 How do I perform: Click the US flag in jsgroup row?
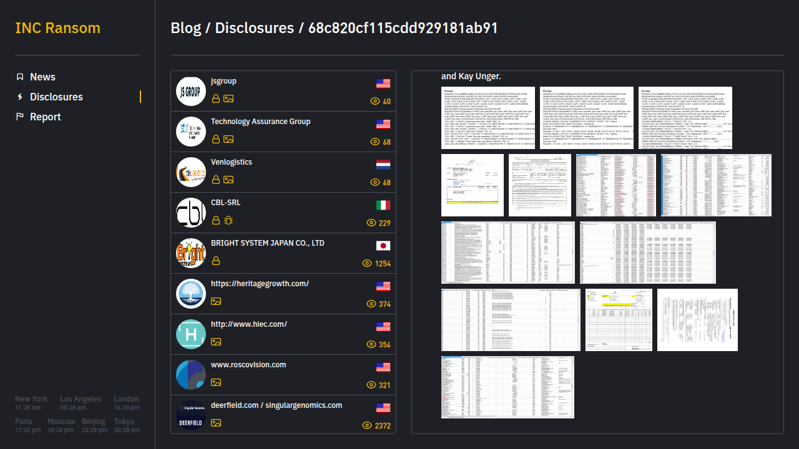pos(383,84)
